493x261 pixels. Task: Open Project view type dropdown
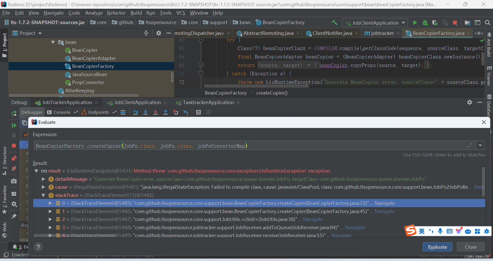click(40, 33)
